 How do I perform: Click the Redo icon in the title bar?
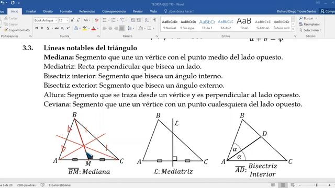[13, 3]
